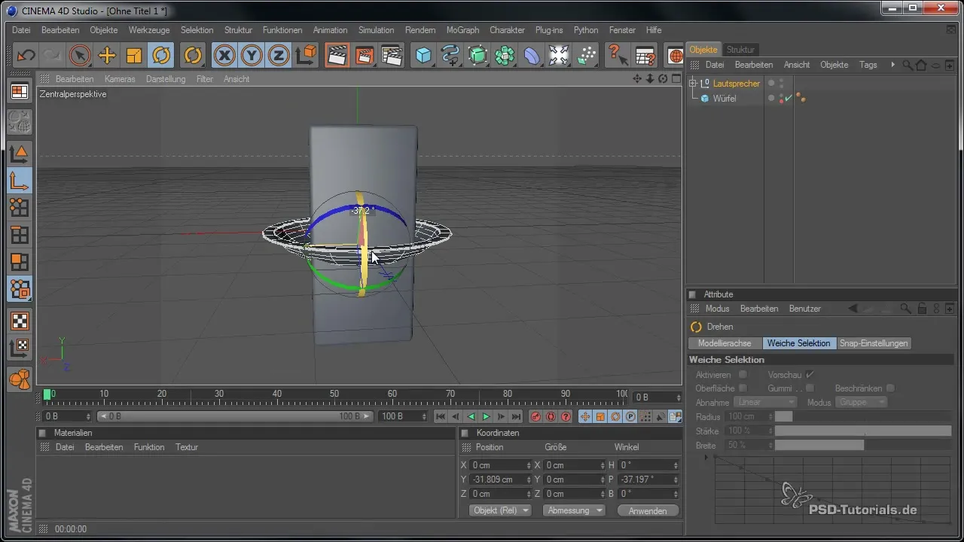Toggle the world coordinate system icon
The width and height of the screenshot is (964, 542).
(x=306, y=55)
